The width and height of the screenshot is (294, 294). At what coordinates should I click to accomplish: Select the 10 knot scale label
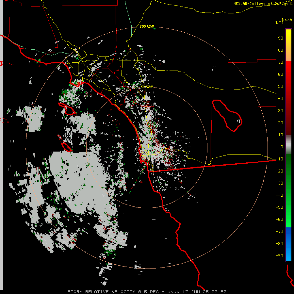(281, 135)
